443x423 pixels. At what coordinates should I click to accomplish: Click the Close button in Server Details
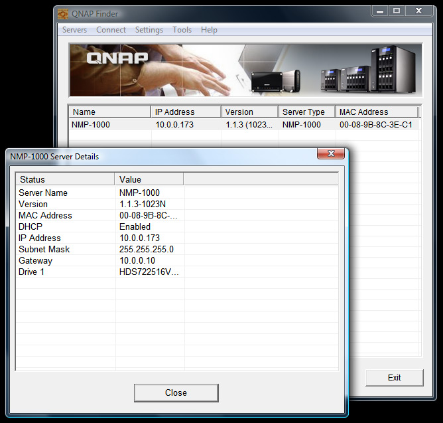[x=176, y=392]
